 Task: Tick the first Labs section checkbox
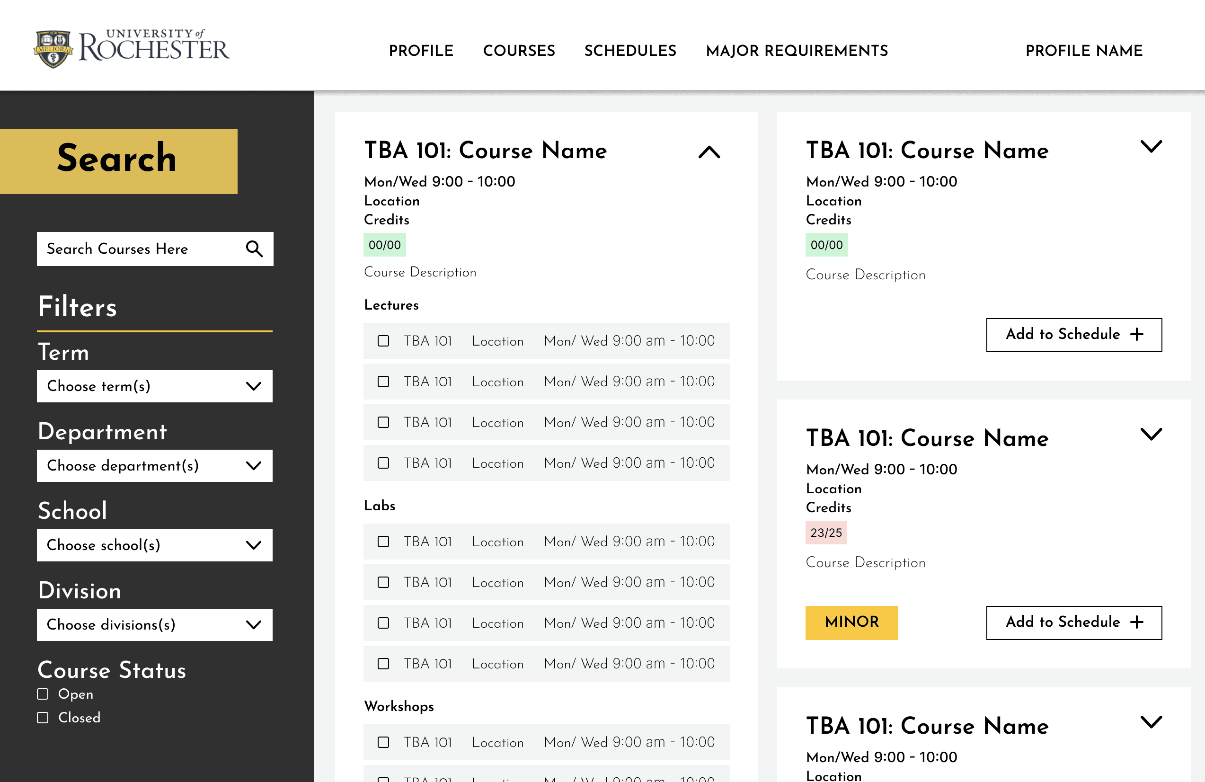tap(383, 542)
